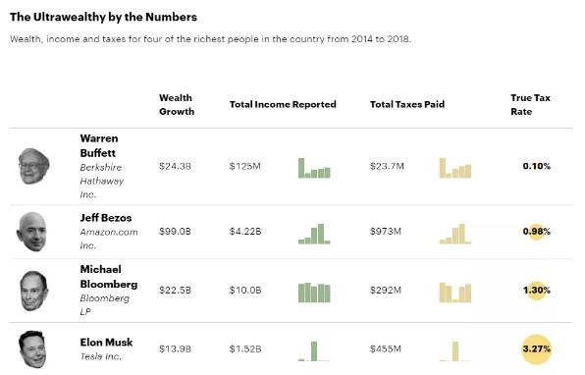The height and width of the screenshot is (375, 585).
Task: Click Bloomberg's tan taxes paid chart
Action: (455, 293)
